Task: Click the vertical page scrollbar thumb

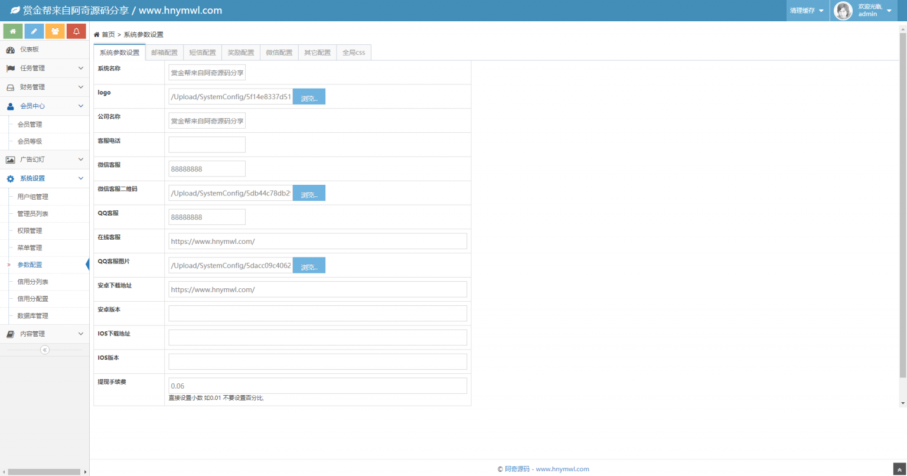Action: point(902,205)
